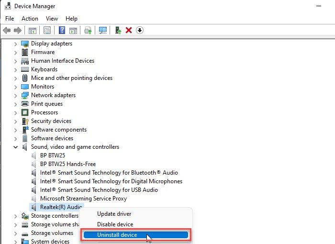Toggle the Action pane toolbar icon
The width and height of the screenshot is (335, 244).
73,30
